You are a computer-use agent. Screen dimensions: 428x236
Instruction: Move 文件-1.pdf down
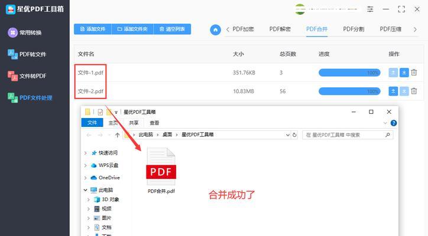404,73
